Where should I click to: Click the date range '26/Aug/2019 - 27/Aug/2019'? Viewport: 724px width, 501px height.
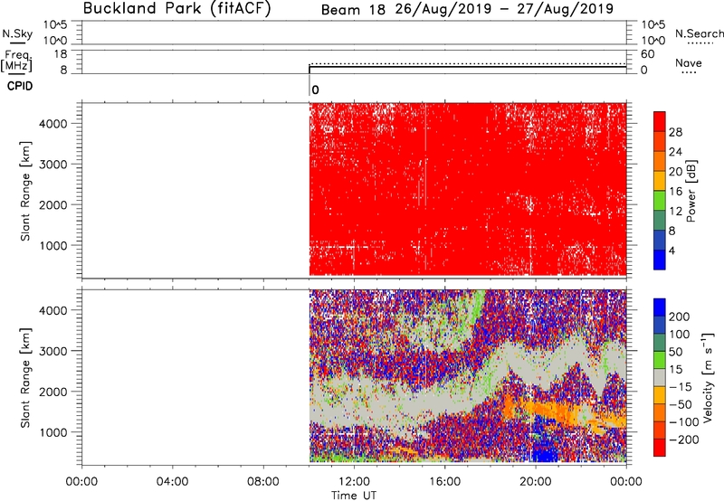click(x=504, y=9)
